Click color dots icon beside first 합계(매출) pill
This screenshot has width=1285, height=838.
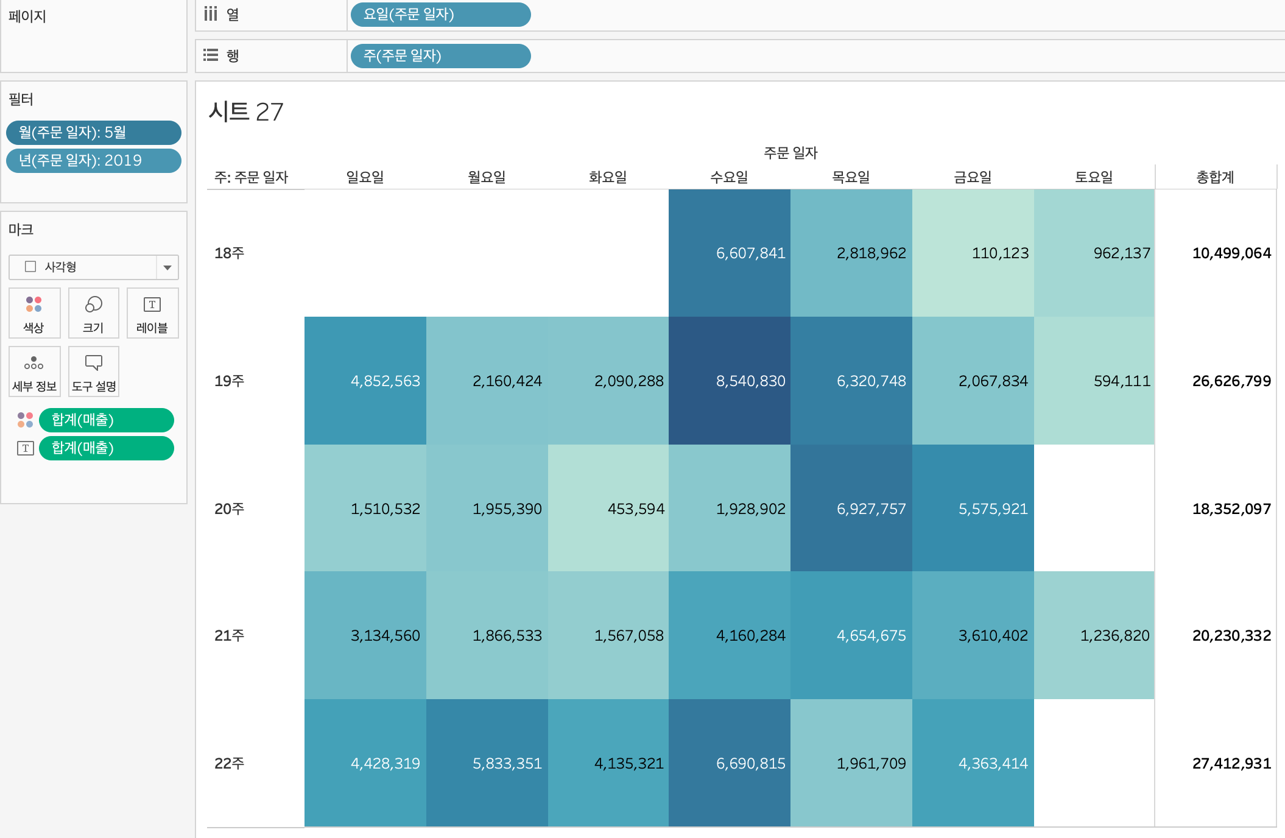25,420
